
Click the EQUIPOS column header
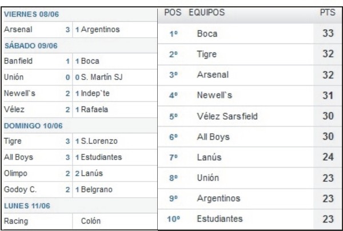click(x=208, y=12)
